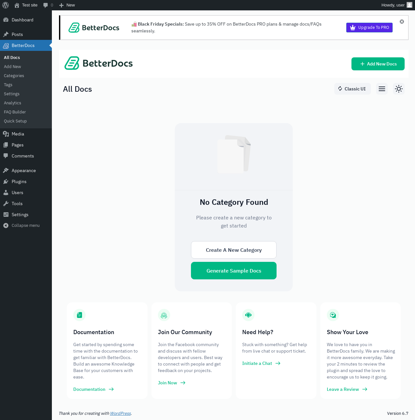Click the large BetterDocs header logo

point(99,63)
